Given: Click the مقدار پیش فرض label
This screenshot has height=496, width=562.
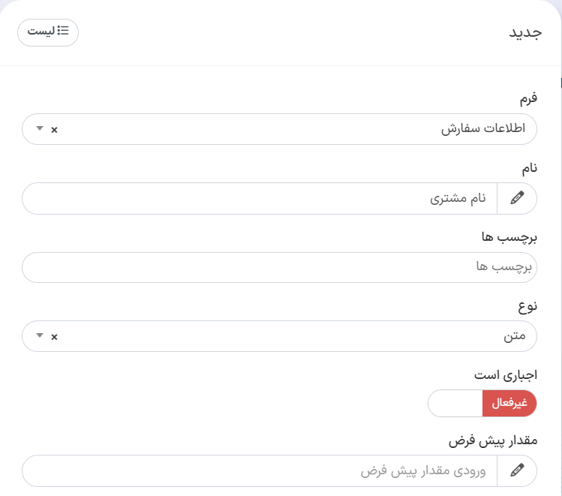Looking at the screenshot, I should pyautogui.click(x=493, y=440).
